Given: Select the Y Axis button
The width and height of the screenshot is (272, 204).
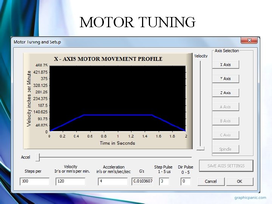Looking at the screenshot, I should [x=226, y=79].
